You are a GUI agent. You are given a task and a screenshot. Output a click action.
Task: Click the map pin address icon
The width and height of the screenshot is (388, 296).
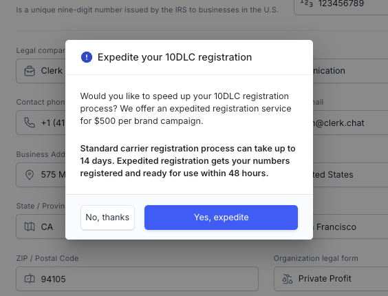pos(30,175)
